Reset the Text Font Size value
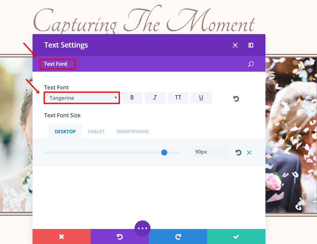Viewport: 317px width, 244px height. point(238,153)
